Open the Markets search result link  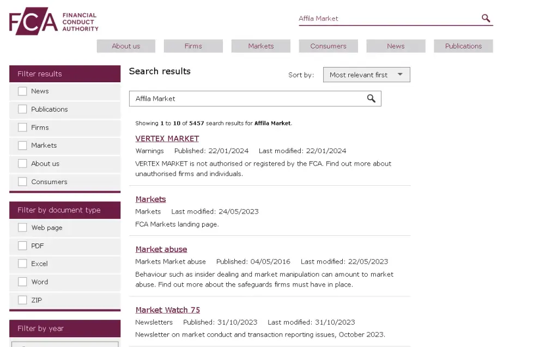tap(150, 199)
